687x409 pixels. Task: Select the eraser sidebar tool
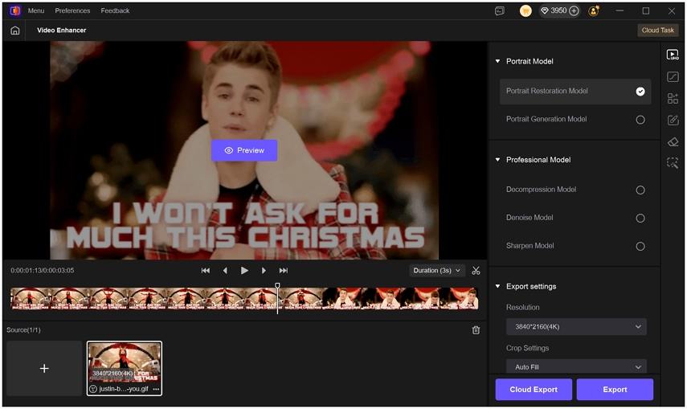pos(673,141)
